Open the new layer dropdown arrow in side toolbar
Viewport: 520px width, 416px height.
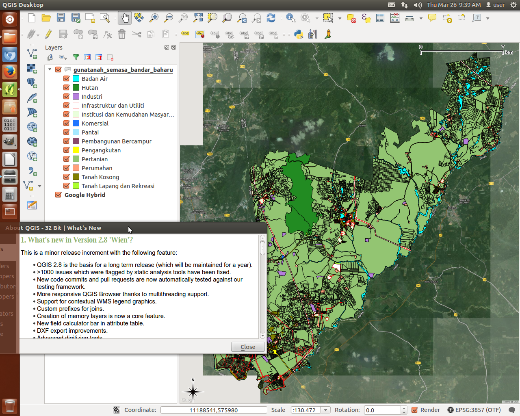(39, 186)
